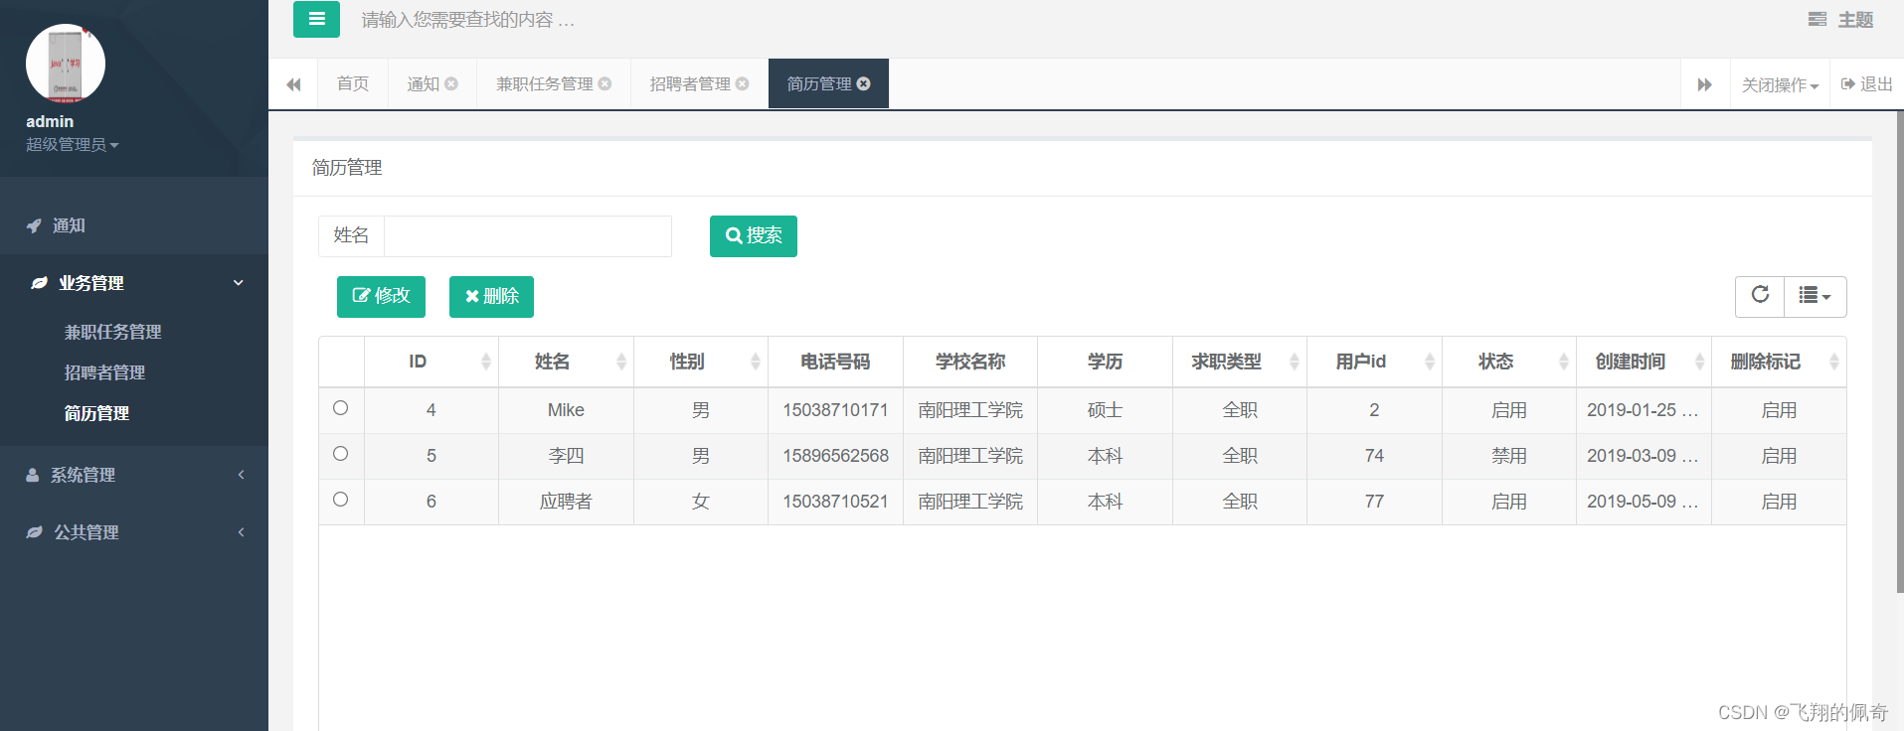Click the 搜索 search button

pyautogui.click(x=754, y=236)
